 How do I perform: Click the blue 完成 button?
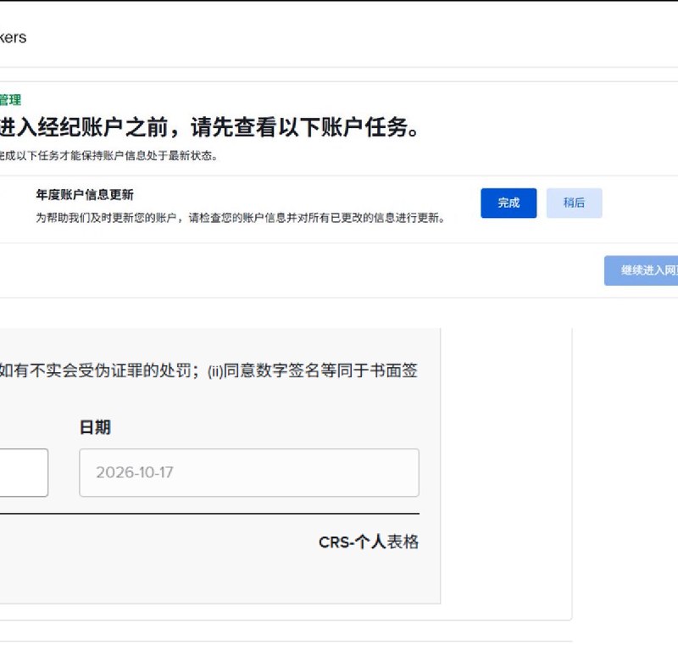(x=508, y=203)
